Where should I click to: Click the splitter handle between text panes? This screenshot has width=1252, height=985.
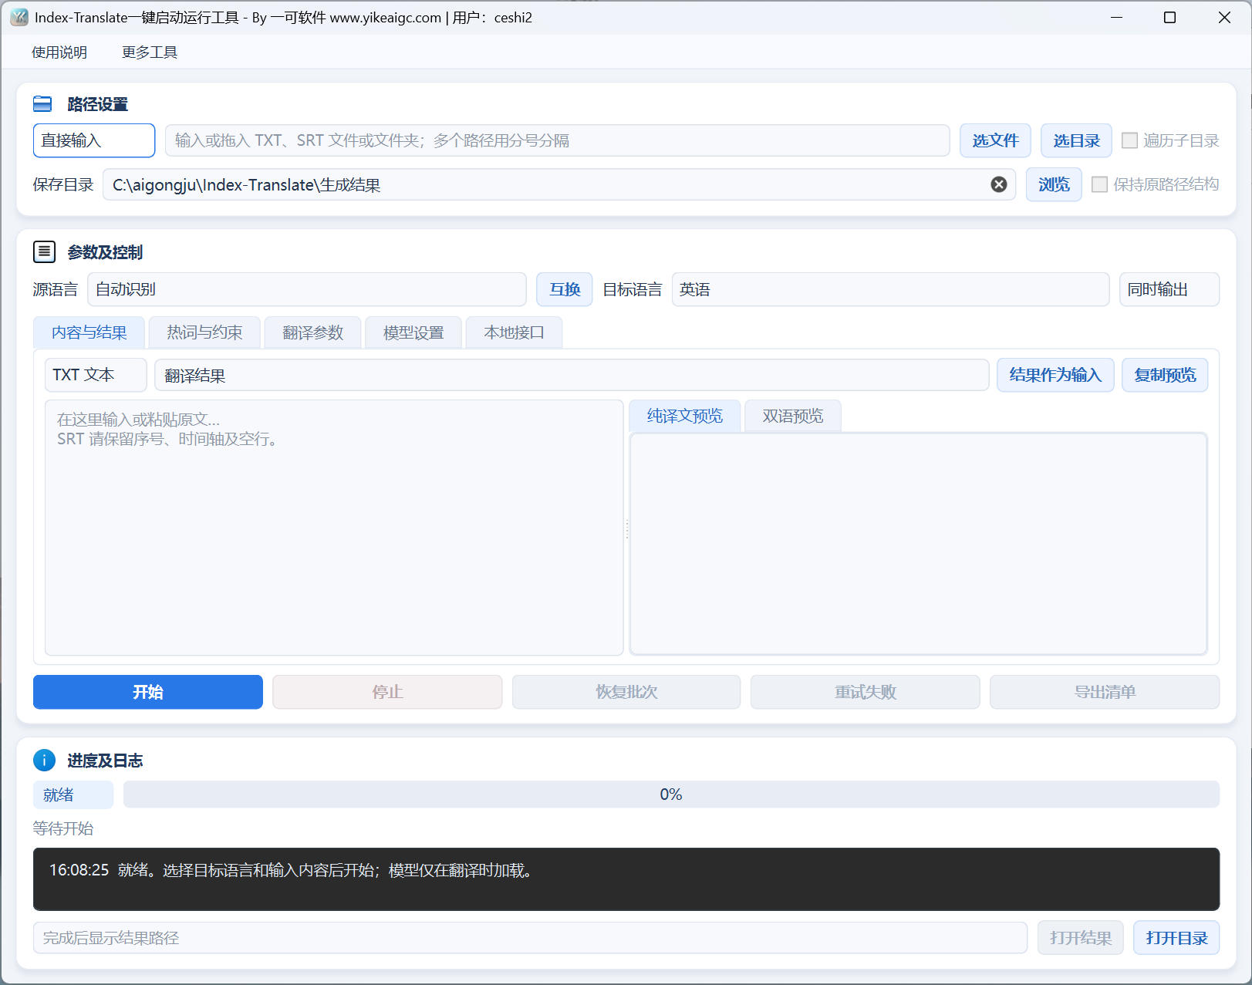click(626, 528)
